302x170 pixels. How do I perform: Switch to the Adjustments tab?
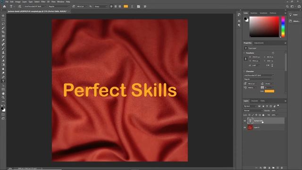[259, 43]
